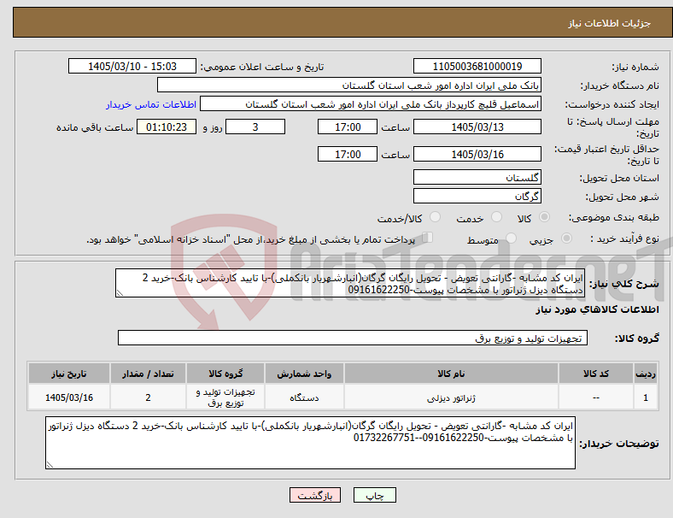
Task: Click the response deadline time 17:00 field
Action: pos(348,127)
